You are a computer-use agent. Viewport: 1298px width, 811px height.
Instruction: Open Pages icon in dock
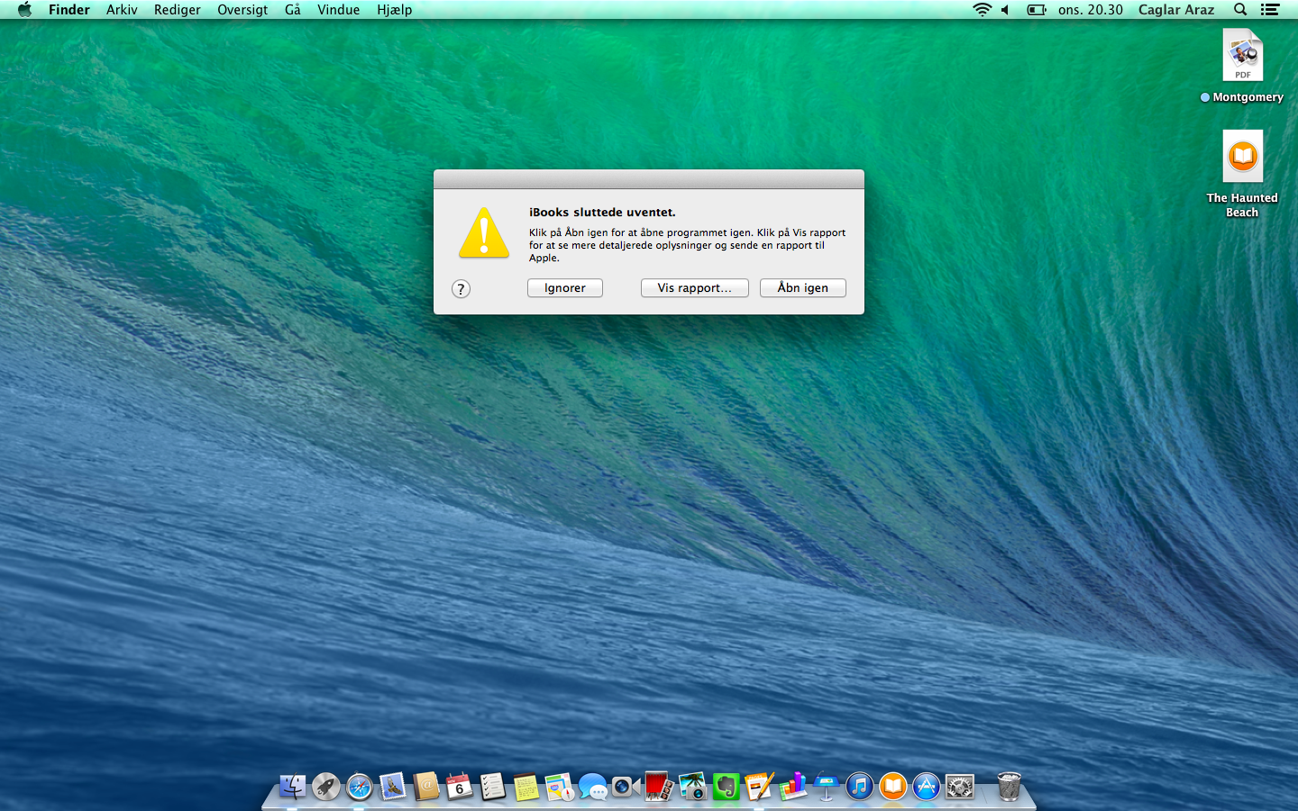tap(759, 787)
